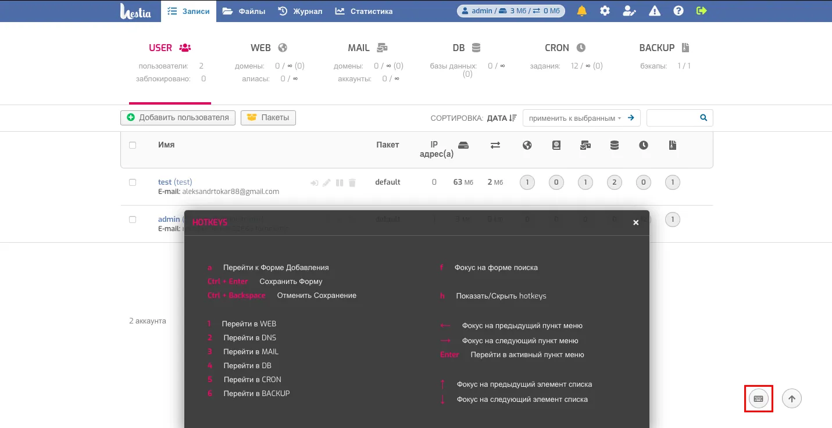Viewport: 832px width, 428px height.
Task: Click the scroll to top arrow
Action: coord(791,398)
